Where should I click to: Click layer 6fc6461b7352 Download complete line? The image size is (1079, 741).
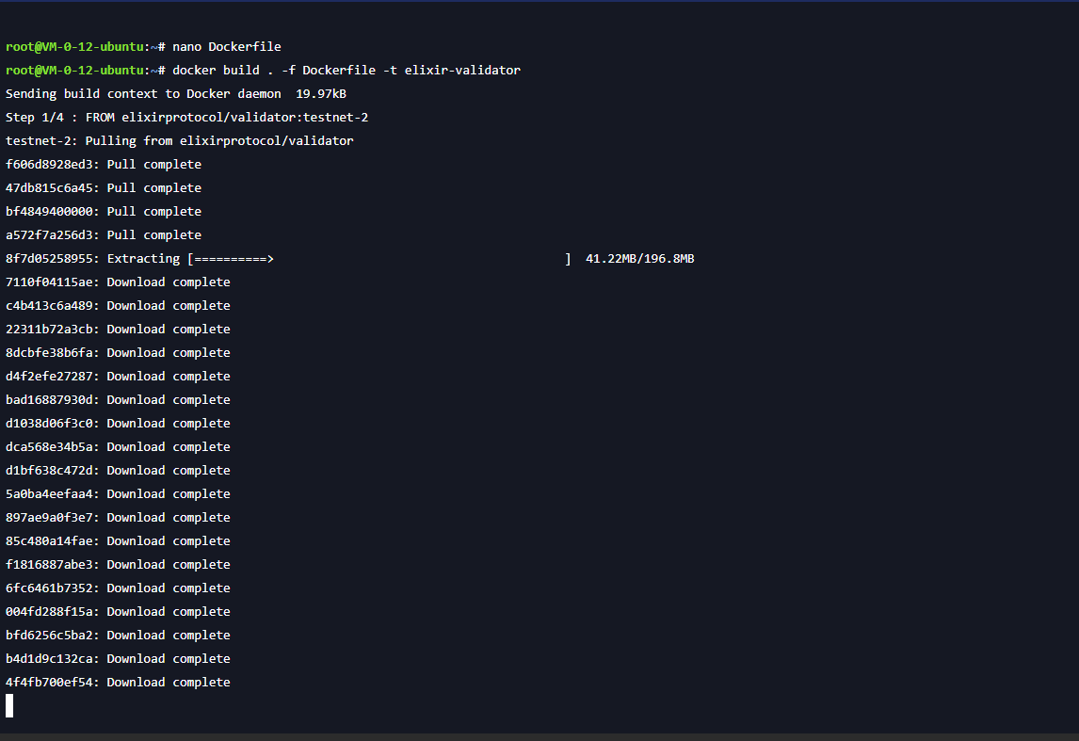tap(118, 588)
